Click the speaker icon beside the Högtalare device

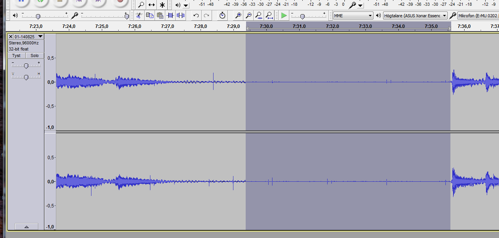point(378,15)
